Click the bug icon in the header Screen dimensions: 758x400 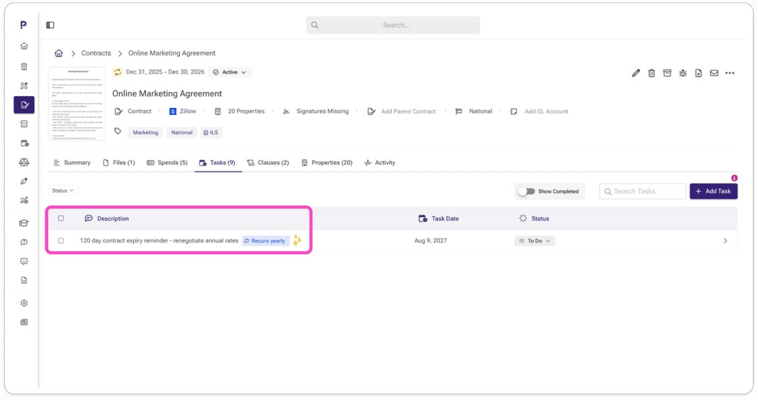click(683, 73)
